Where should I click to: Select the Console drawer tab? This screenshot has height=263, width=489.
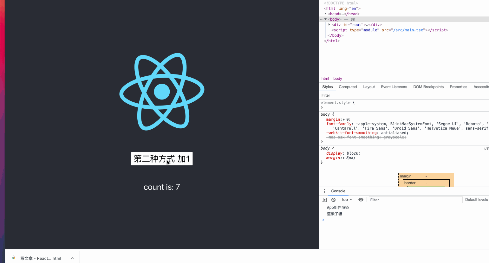click(x=338, y=191)
